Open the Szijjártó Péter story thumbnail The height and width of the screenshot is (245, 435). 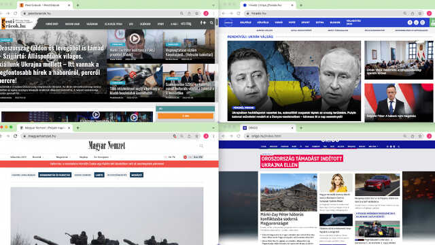[x=399, y=103]
